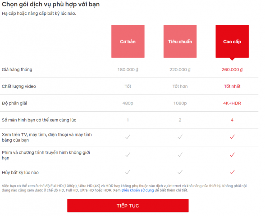Click the 260.000 ₫ monthly price
The height and width of the screenshot is (216, 265).
(x=232, y=69)
